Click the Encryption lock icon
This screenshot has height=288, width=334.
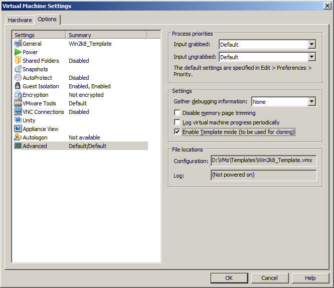tap(18, 95)
